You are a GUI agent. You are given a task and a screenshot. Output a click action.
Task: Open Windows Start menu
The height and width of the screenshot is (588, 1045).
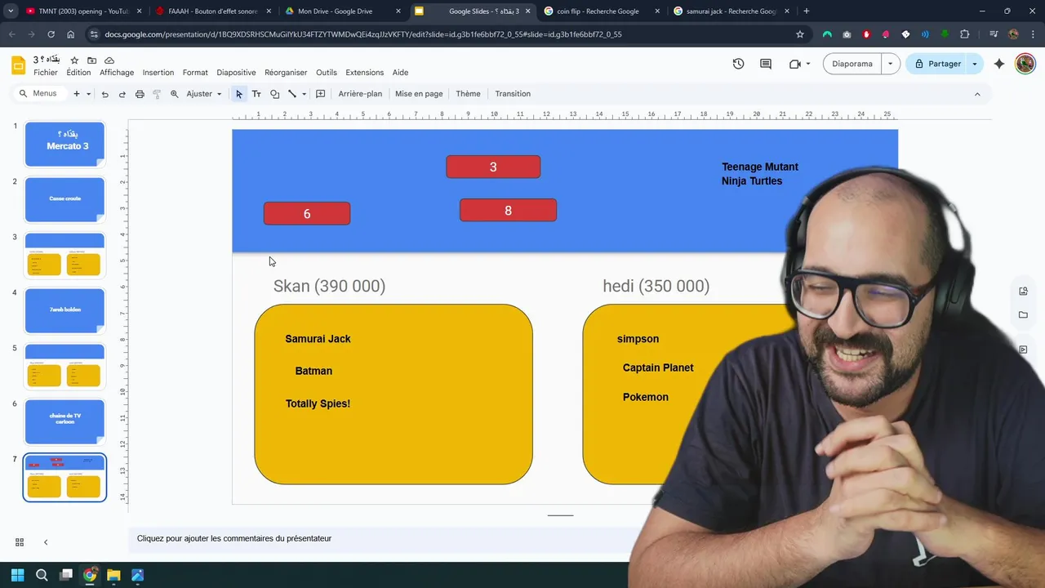(18, 575)
